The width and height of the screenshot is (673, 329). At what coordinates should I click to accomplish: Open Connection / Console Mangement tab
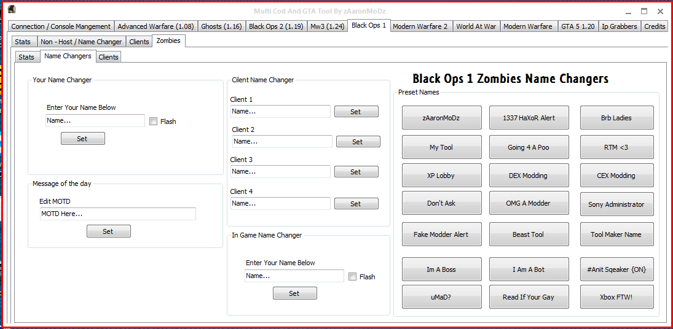coord(61,26)
